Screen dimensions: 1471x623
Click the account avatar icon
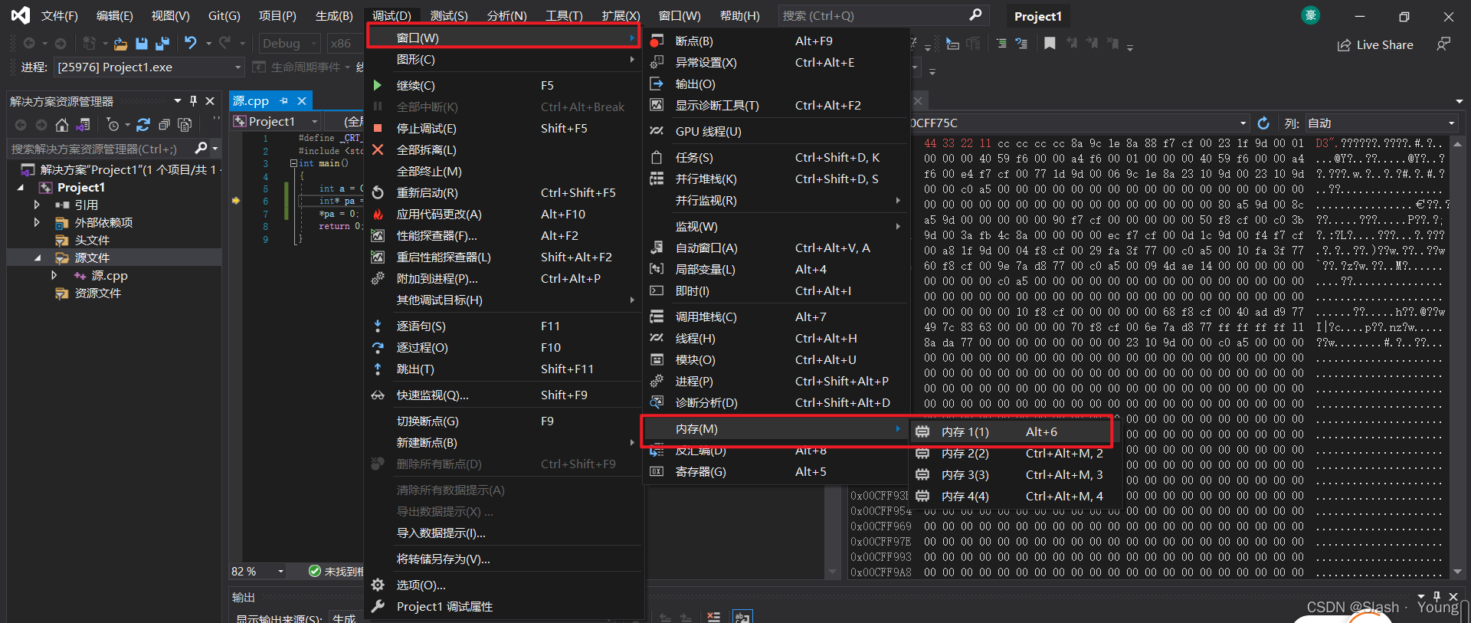tap(1311, 15)
